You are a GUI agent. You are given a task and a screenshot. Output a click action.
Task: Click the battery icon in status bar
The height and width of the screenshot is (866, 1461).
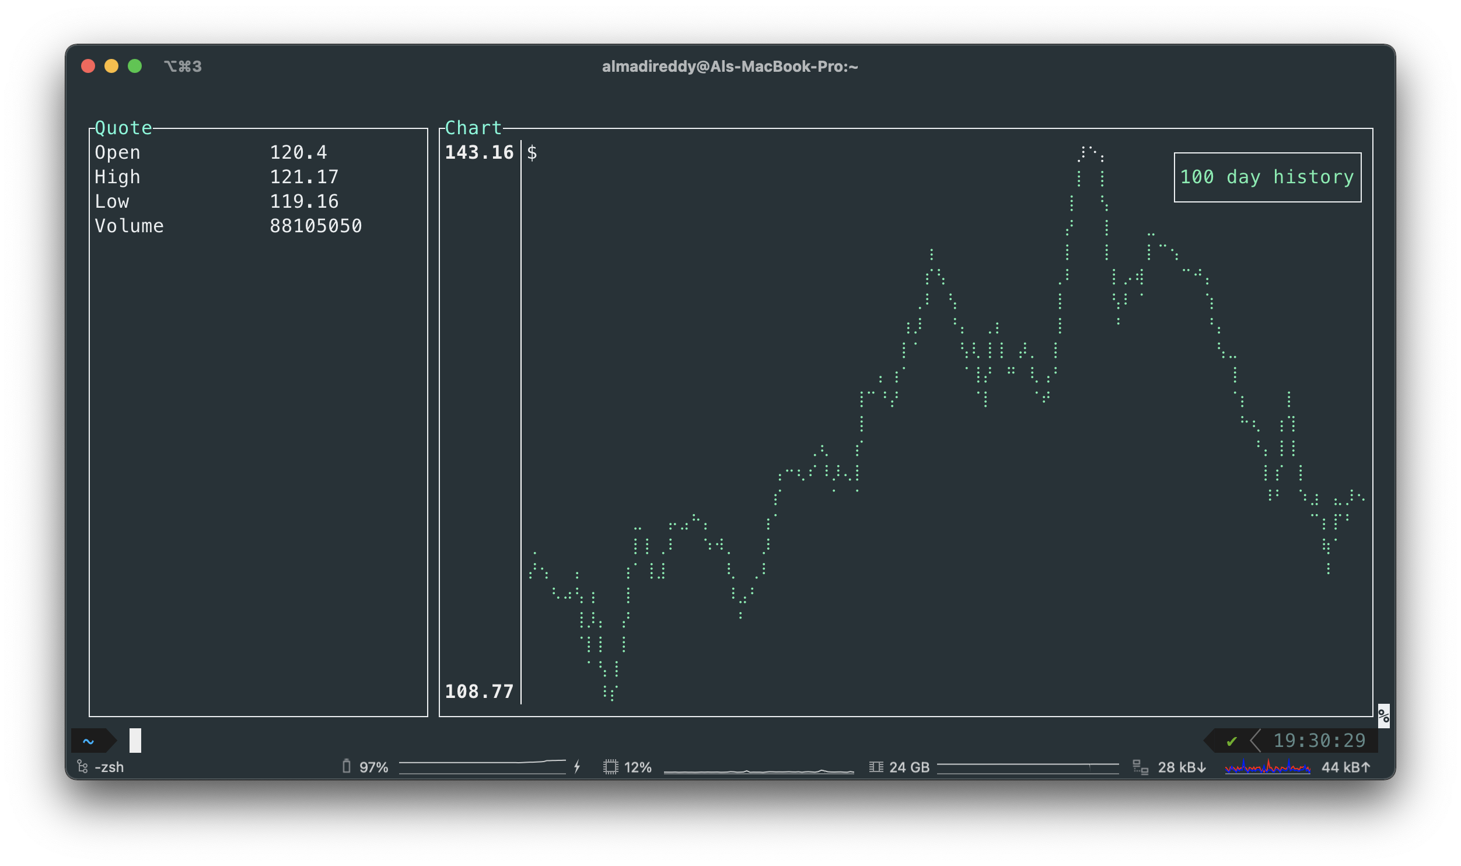[347, 766]
